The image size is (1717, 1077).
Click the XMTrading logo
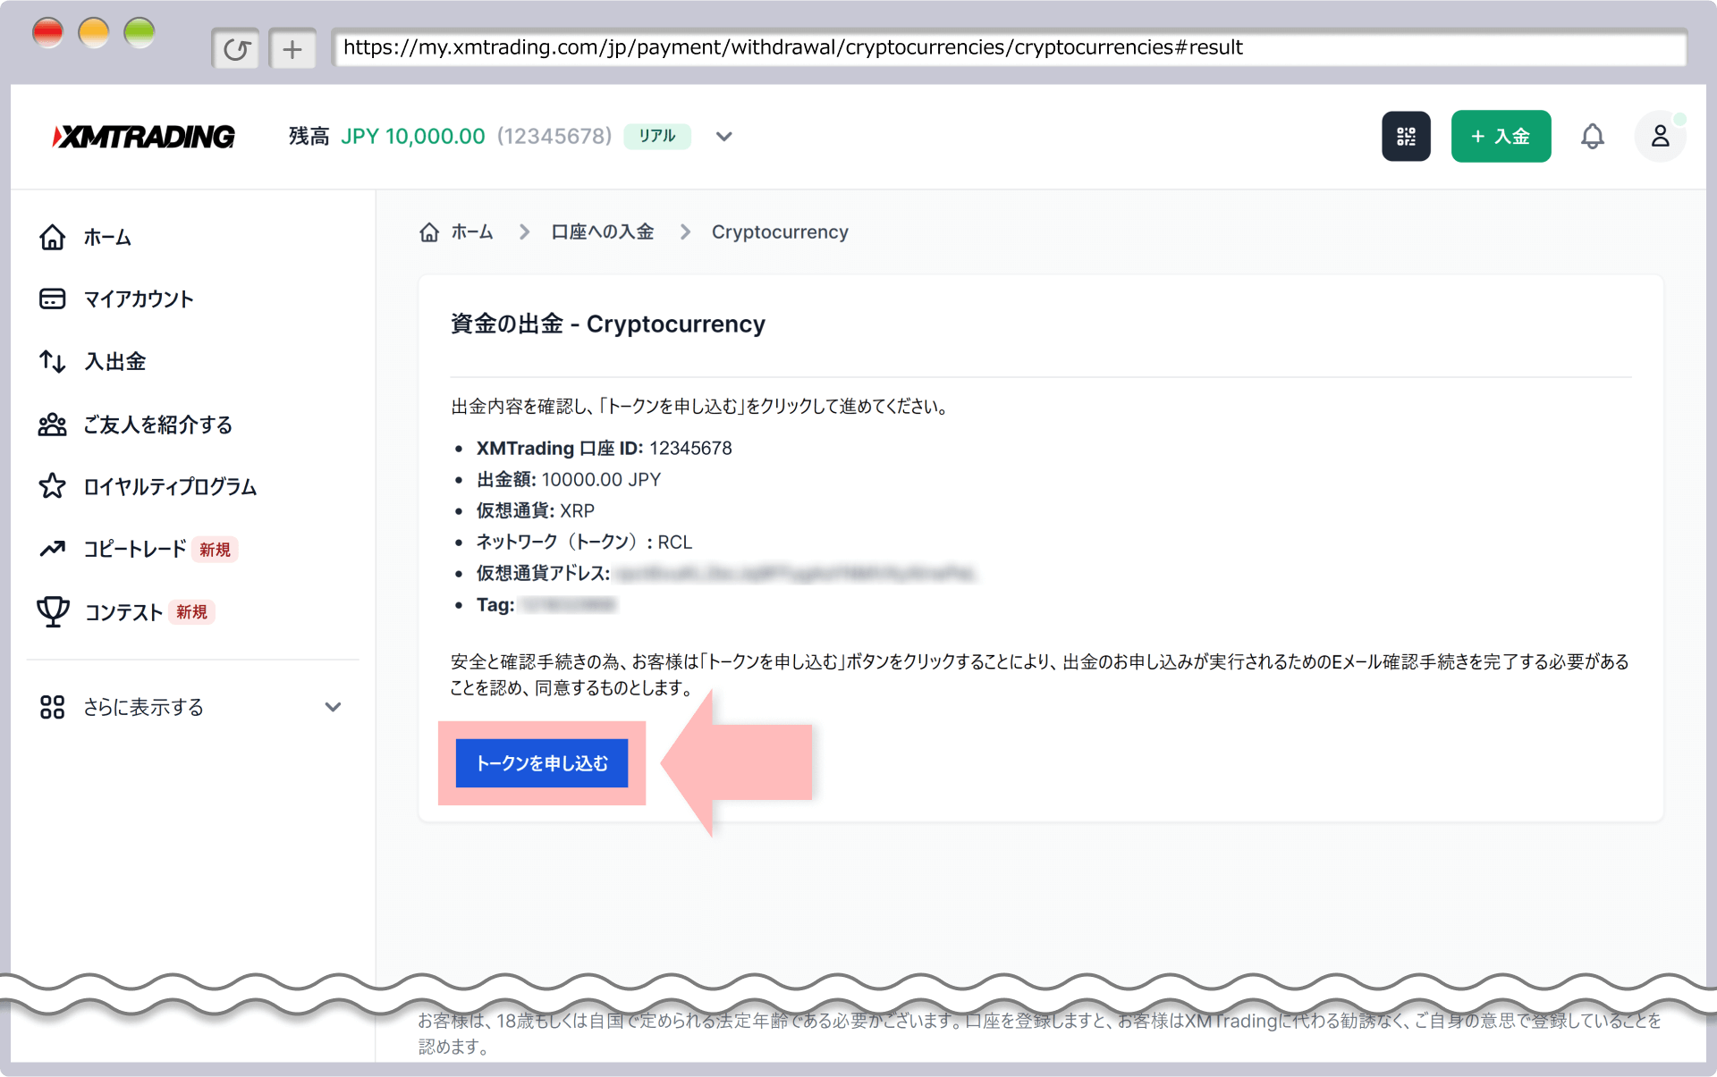[x=144, y=136]
